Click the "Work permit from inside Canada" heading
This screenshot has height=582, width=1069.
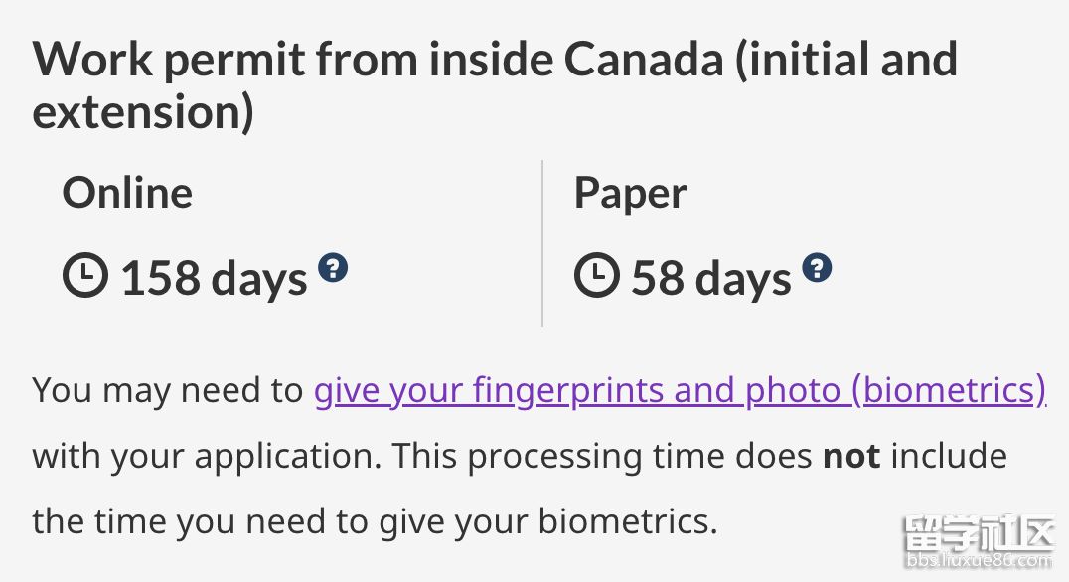tap(495, 60)
